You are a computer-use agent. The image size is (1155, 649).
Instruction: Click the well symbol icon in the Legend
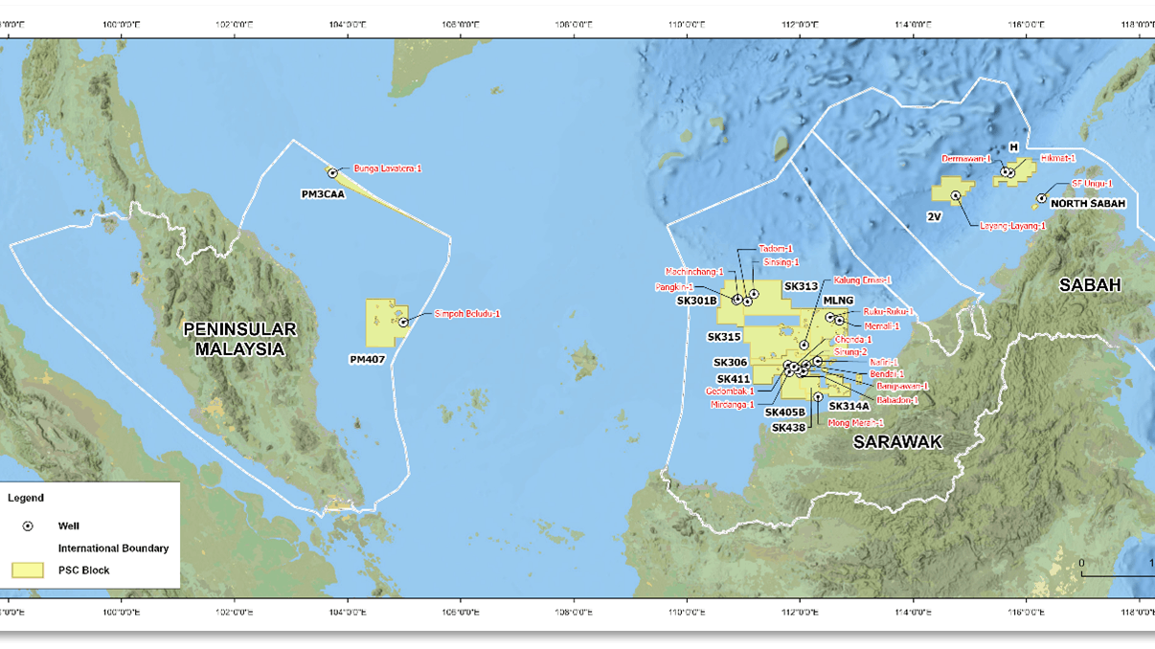point(26,526)
